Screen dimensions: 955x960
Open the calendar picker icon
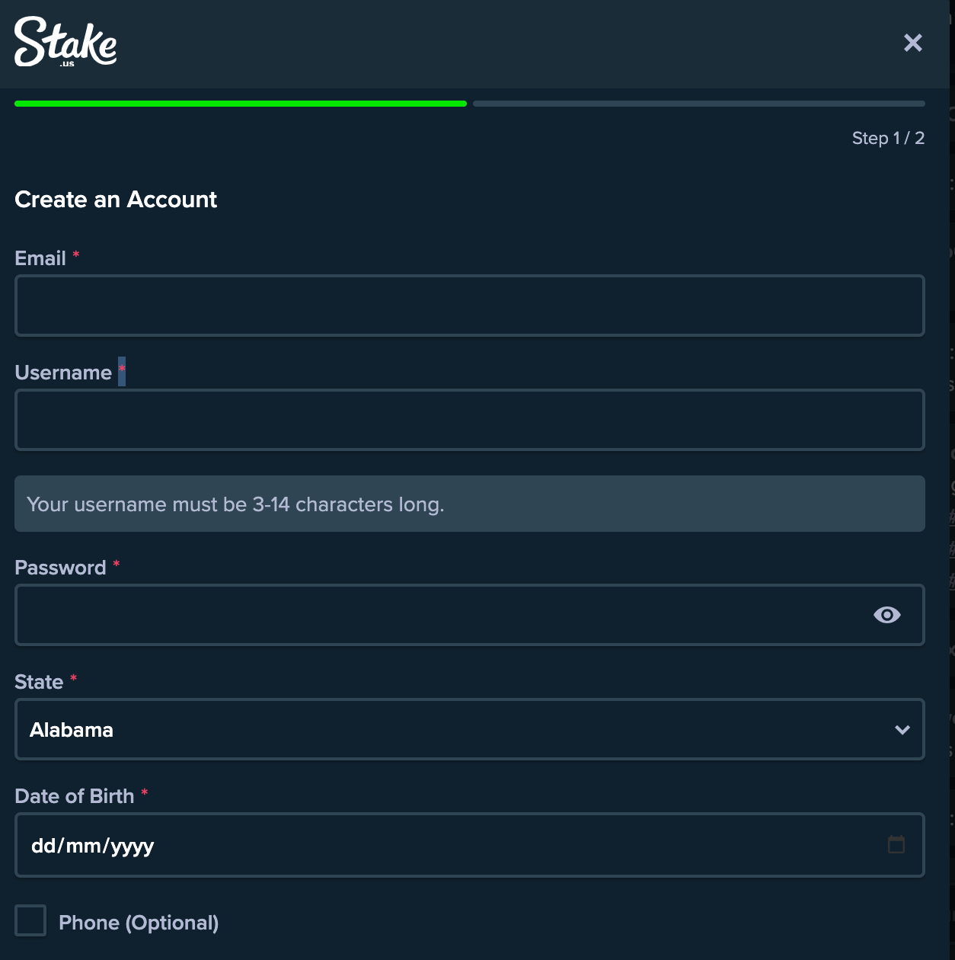coord(896,844)
